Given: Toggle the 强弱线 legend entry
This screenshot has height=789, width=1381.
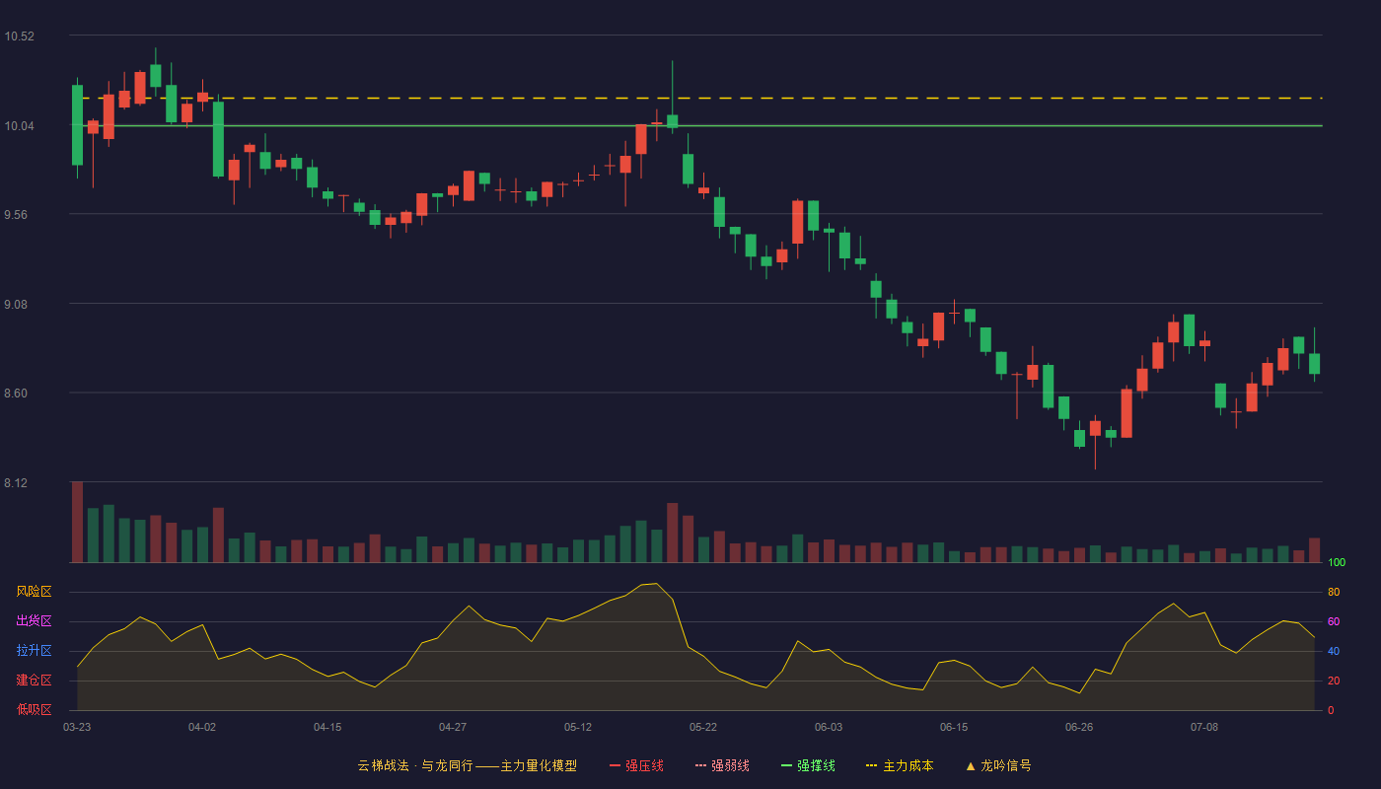Looking at the screenshot, I should pos(722,765).
